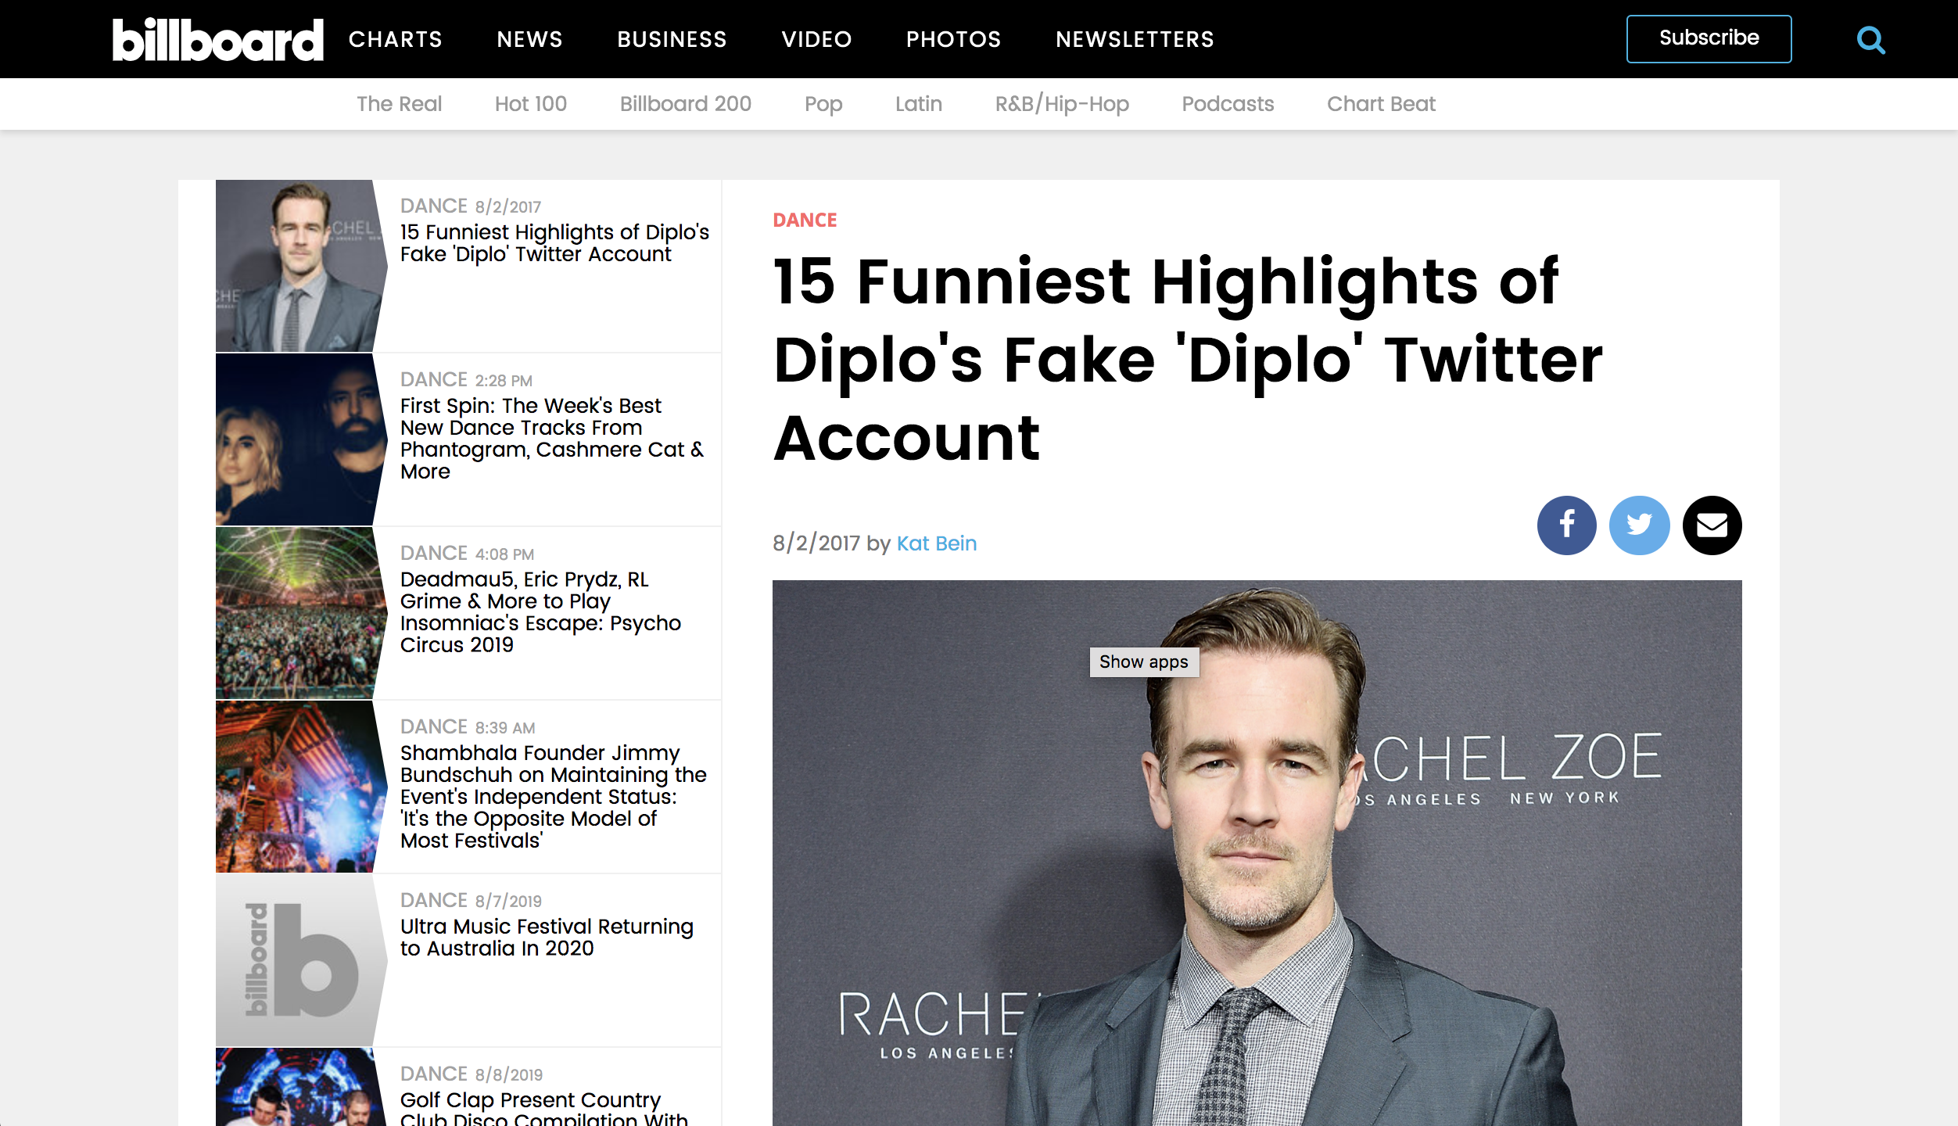Click gray Billboard placeholder thumbnail
The width and height of the screenshot is (1958, 1126).
(x=301, y=960)
